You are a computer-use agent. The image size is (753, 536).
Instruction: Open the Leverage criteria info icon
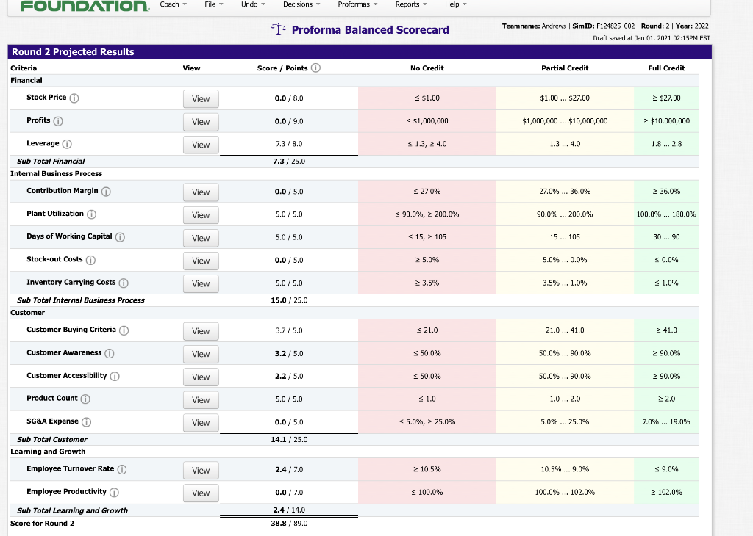coord(68,144)
